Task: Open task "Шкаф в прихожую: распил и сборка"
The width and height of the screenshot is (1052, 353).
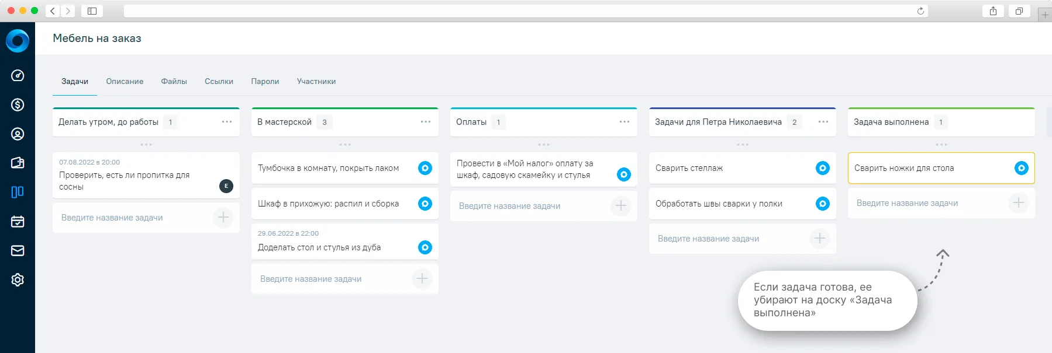Action: click(x=345, y=204)
